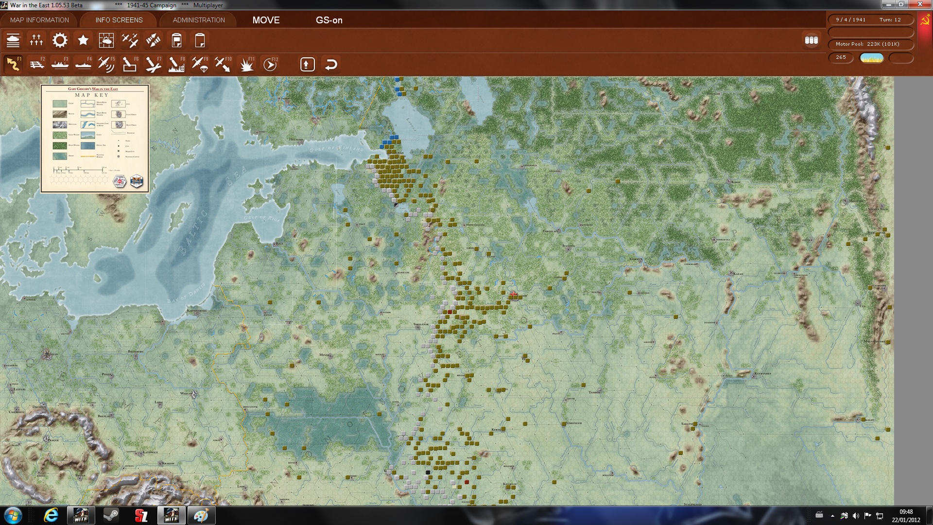This screenshot has width=933, height=525.
Task: Select the F9 Air transport mode
Action: tap(200, 64)
